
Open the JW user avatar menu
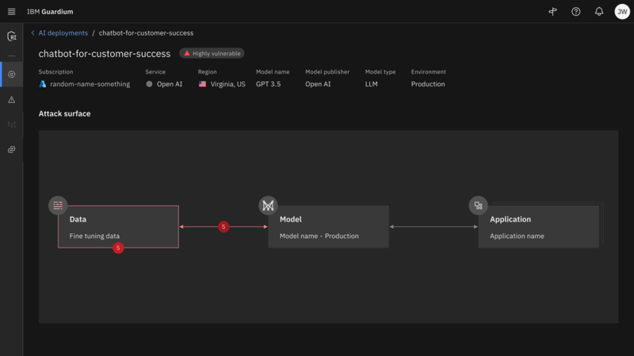pyautogui.click(x=622, y=12)
